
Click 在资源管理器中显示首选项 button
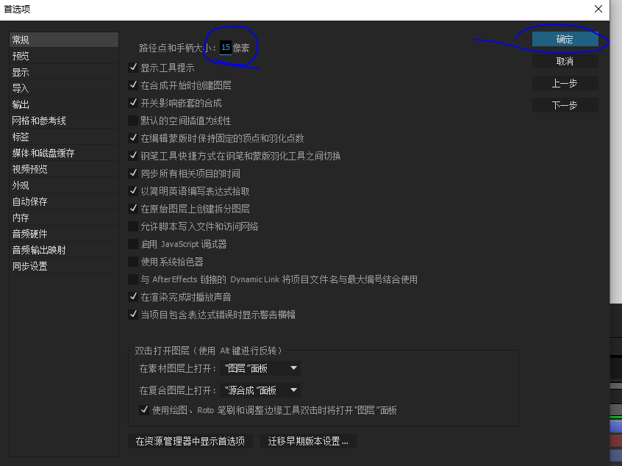click(190, 442)
